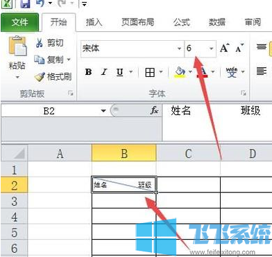Select row 6 header
Screen dimensions: 272x257
coord(15,248)
